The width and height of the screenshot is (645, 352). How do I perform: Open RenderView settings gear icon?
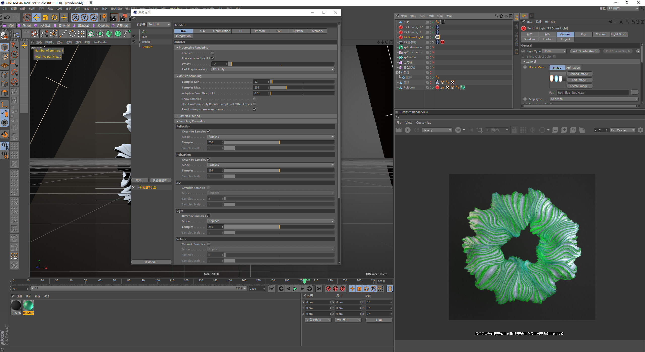click(x=640, y=130)
